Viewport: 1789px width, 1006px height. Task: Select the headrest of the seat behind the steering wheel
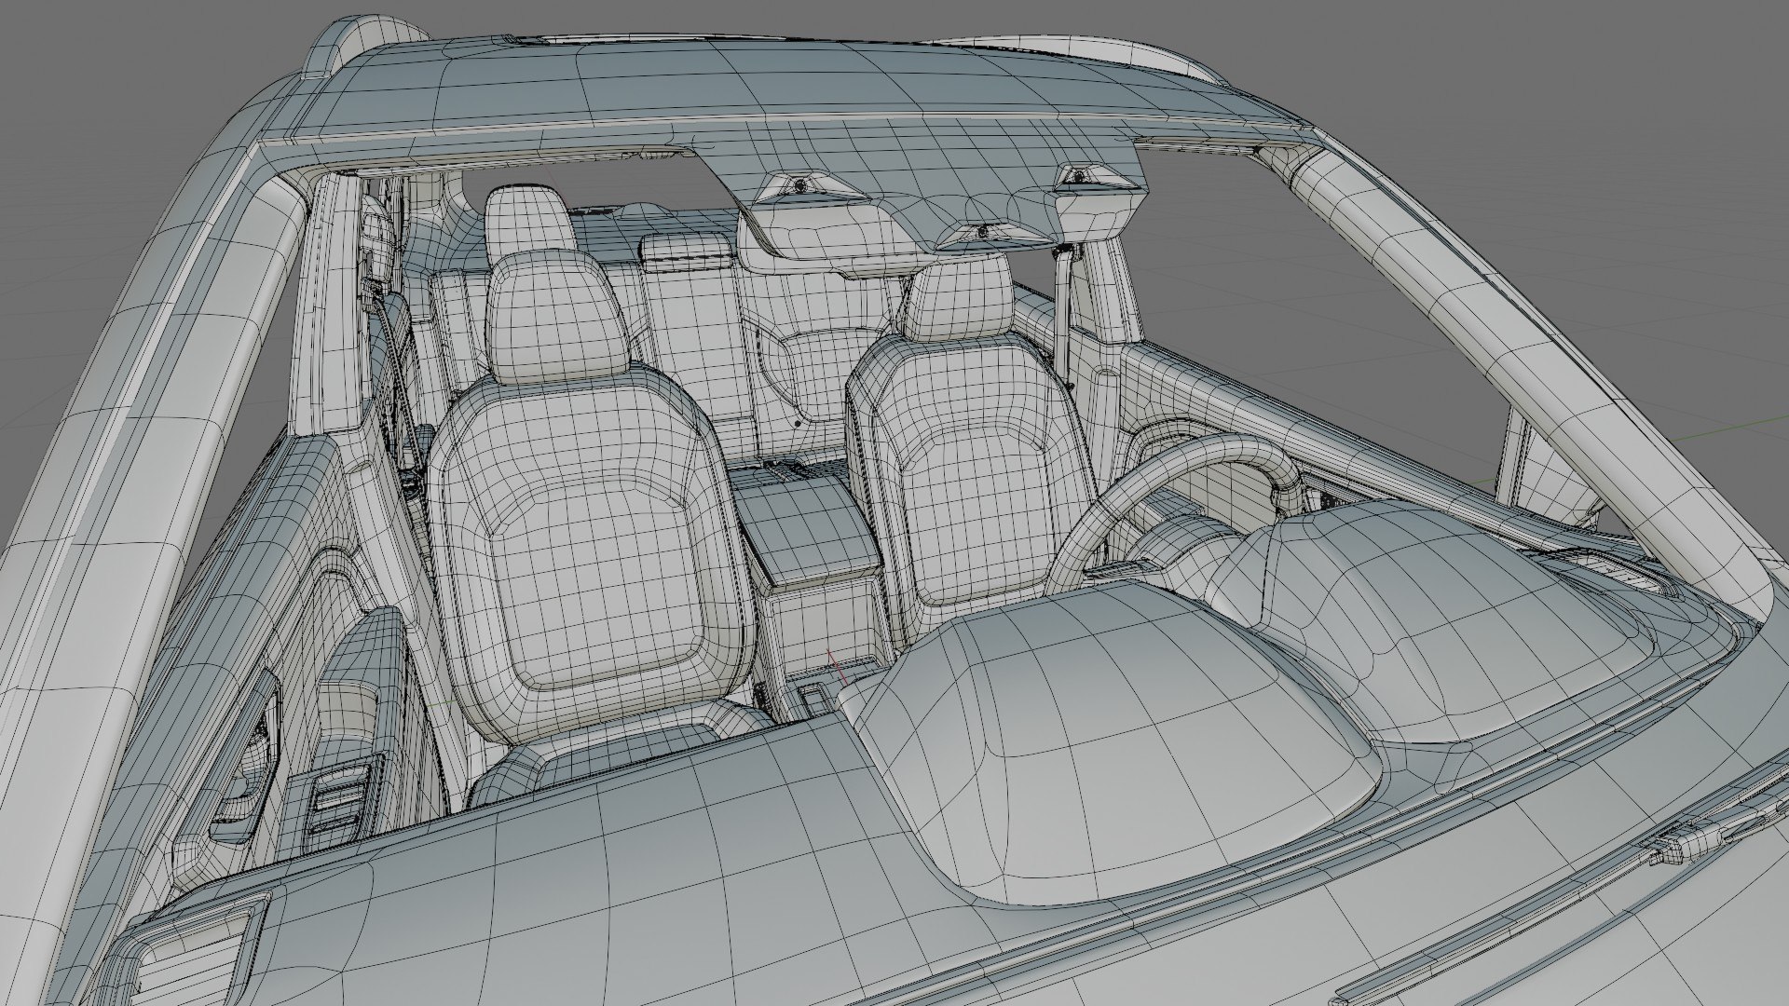960,297
